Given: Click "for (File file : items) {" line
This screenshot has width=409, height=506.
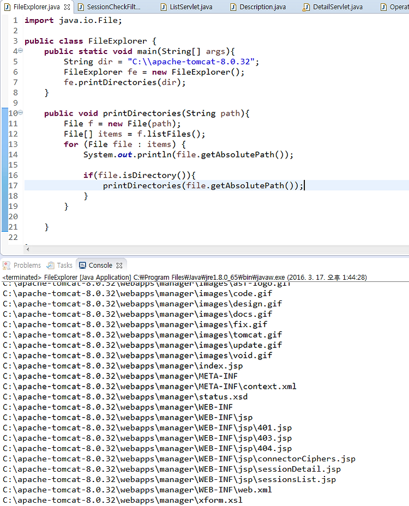Looking at the screenshot, I should tap(124, 144).
